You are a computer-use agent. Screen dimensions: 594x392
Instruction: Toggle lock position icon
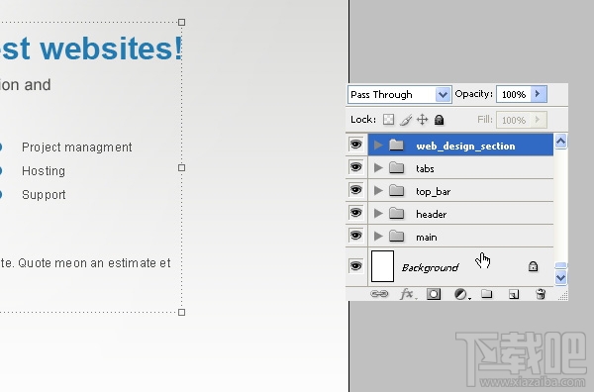coord(422,120)
